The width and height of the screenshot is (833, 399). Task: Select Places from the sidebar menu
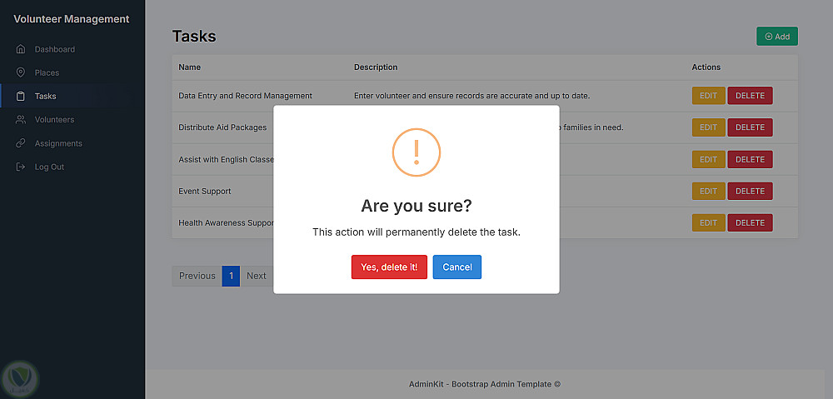pyautogui.click(x=47, y=72)
